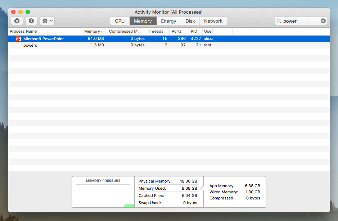The image size is (338, 221).
Task: Click the alexa user cell
Action: point(208,38)
